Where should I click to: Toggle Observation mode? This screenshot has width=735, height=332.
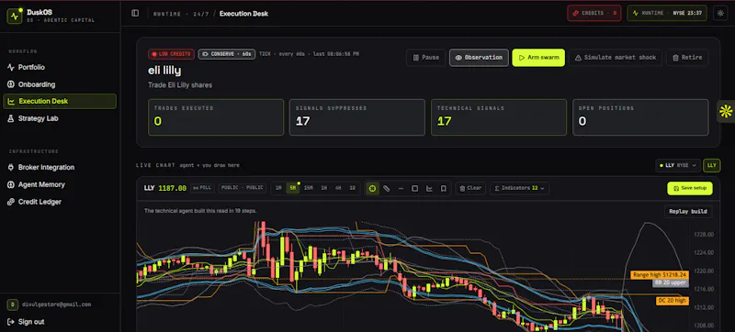pos(479,58)
